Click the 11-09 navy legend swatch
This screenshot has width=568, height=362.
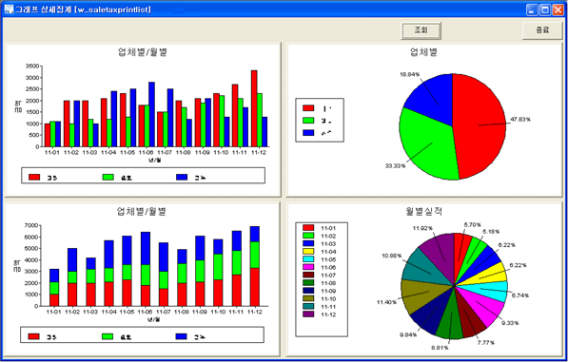pyautogui.click(x=308, y=291)
